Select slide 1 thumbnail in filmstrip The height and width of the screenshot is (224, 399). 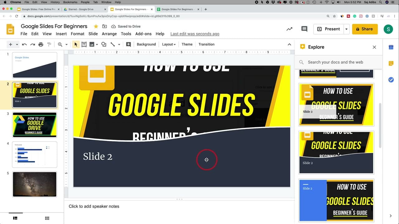coord(35,65)
